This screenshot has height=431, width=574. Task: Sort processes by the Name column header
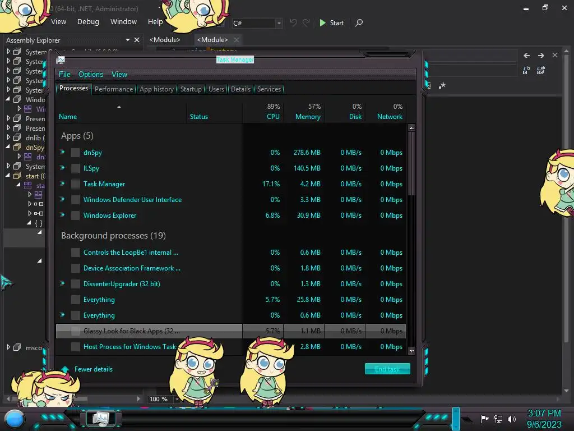pyautogui.click(x=121, y=112)
